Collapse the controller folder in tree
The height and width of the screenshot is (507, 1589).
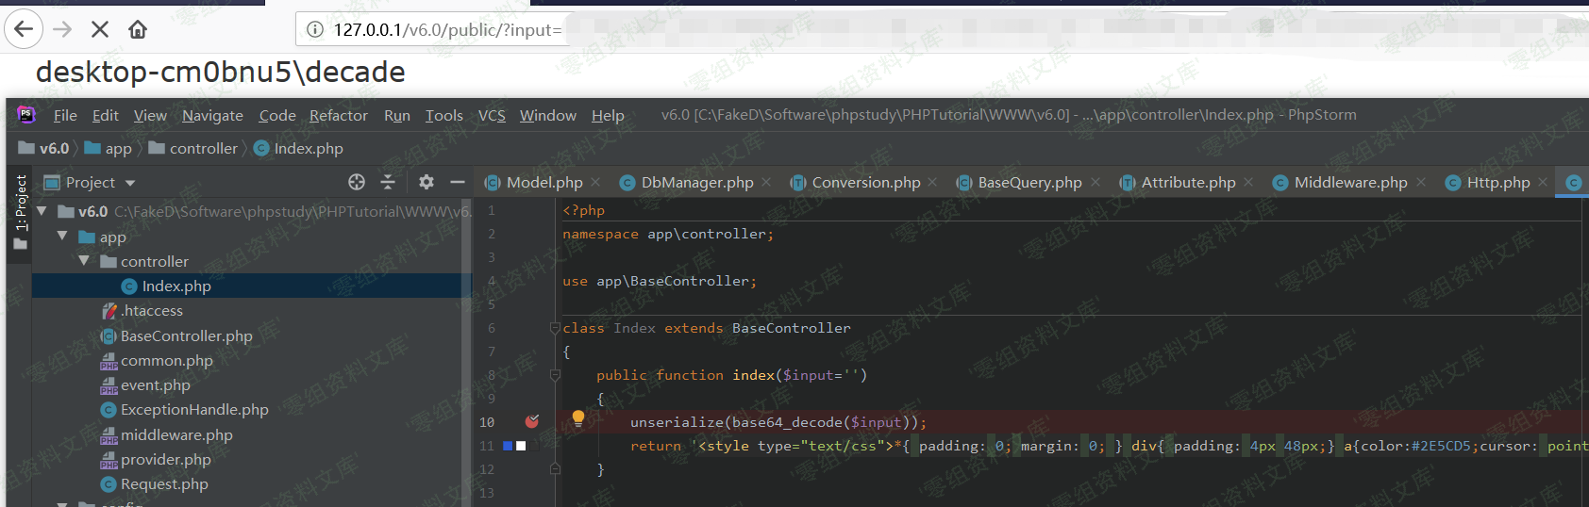[84, 261]
